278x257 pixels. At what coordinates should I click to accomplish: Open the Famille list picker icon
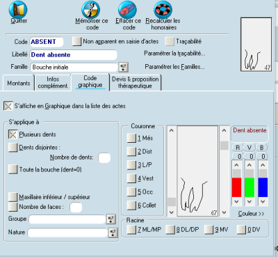tap(124, 68)
